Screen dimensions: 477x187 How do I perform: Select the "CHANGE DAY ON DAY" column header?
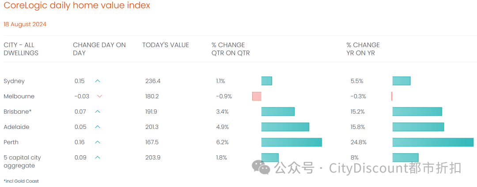pos(99,49)
